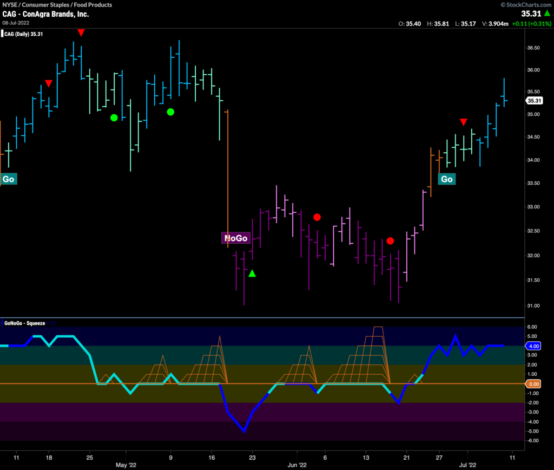This screenshot has width=554, height=470.
Task: Click the oscillator's lowest blue trough near -5.00
Action: pos(244,431)
